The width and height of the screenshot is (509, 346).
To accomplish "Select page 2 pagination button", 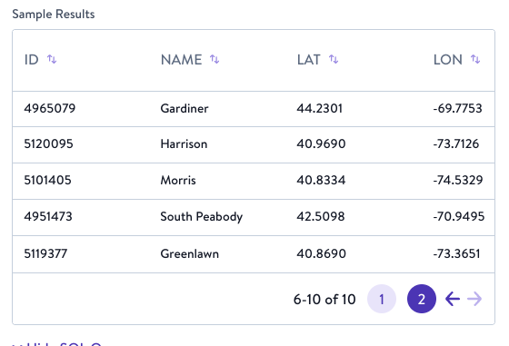I will point(422,299).
